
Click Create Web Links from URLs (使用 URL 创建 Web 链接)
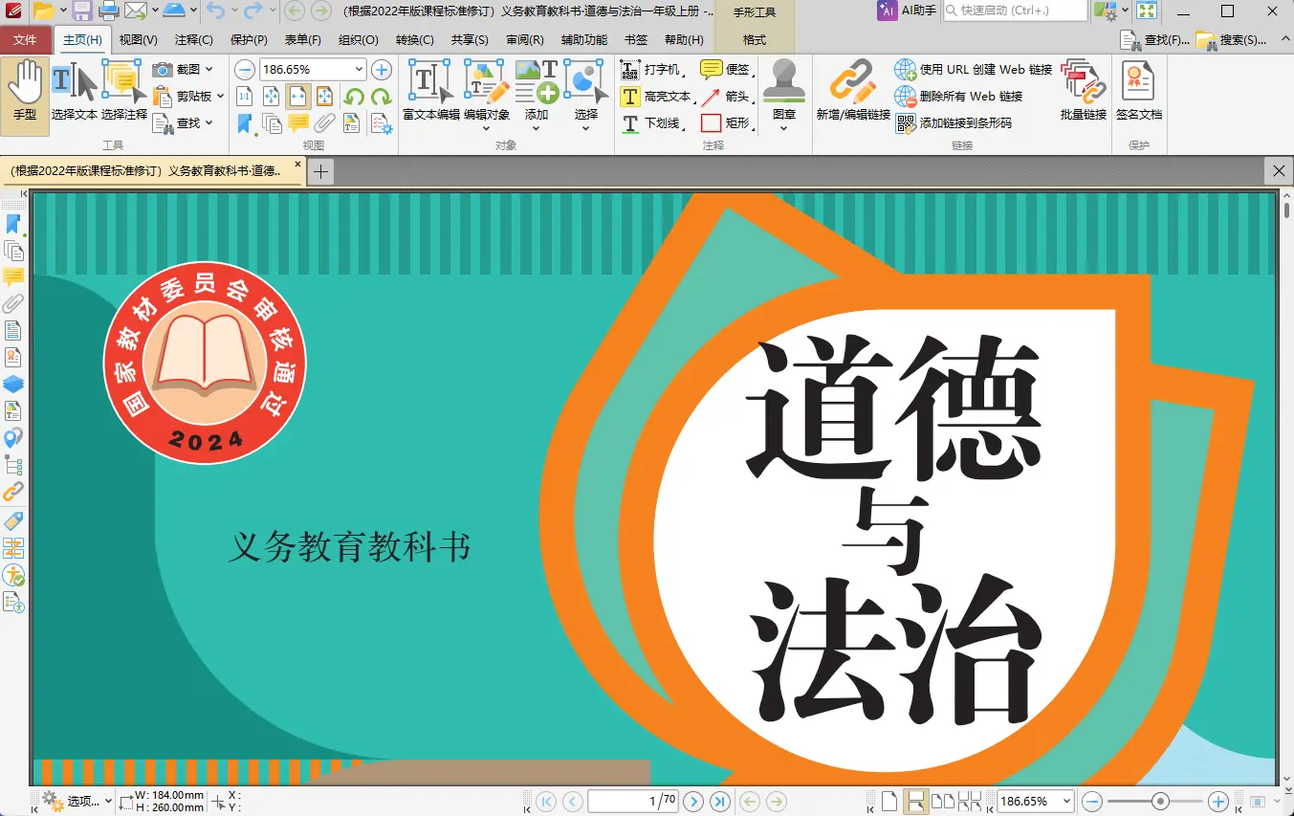pos(974,70)
